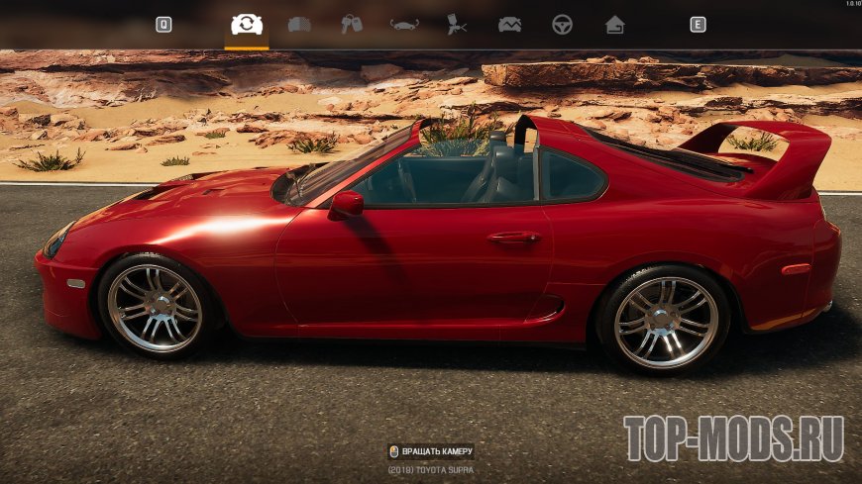Open the damaged car repair tab
This screenshot has width=862, height=484.
[x=509, y=25]
